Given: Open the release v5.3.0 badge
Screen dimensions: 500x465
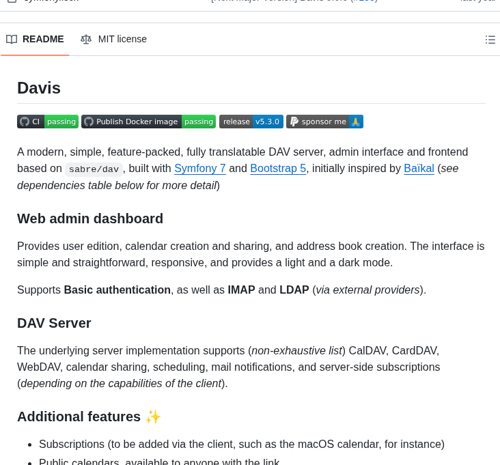Looking at the screenshot, I should tap(251, 122).
